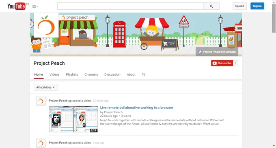The height and width of the screenshot is (148, 276).
Task: Click the Sign in button
Action: tap(257, 6)
